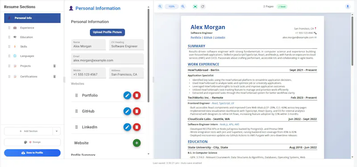Open the Design options button

32,142
